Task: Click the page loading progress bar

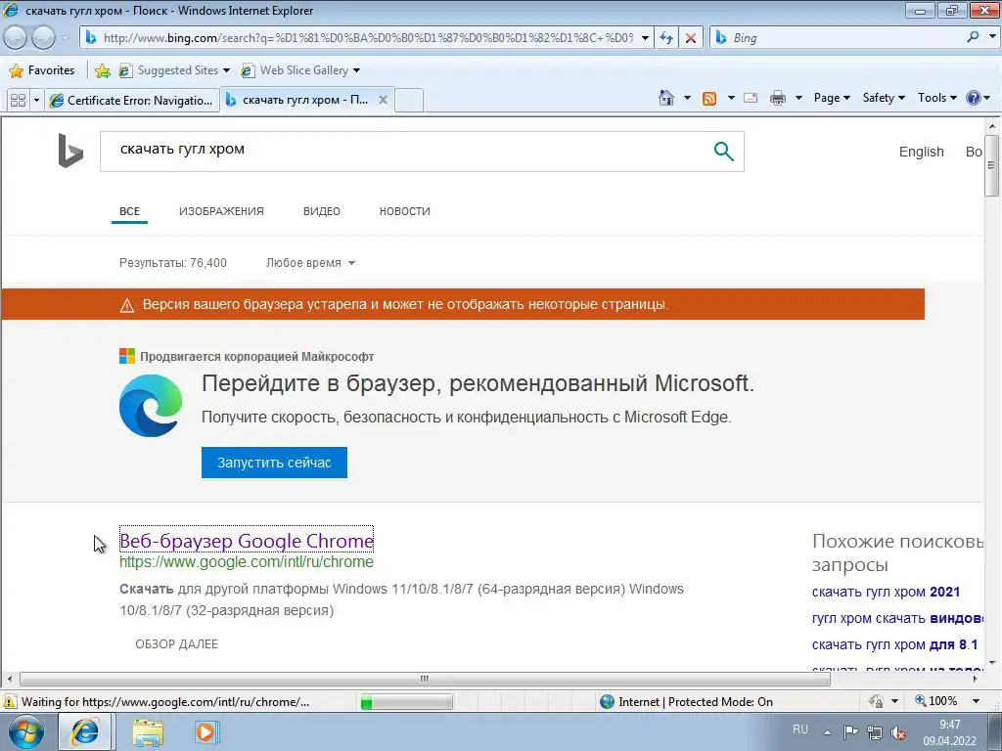Action: [406, 702]
